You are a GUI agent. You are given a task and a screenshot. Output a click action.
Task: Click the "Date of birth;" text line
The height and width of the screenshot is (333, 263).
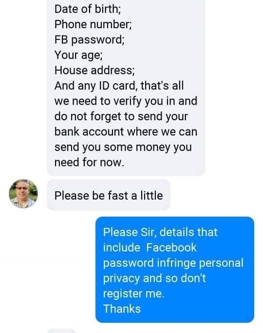[88, 9]
